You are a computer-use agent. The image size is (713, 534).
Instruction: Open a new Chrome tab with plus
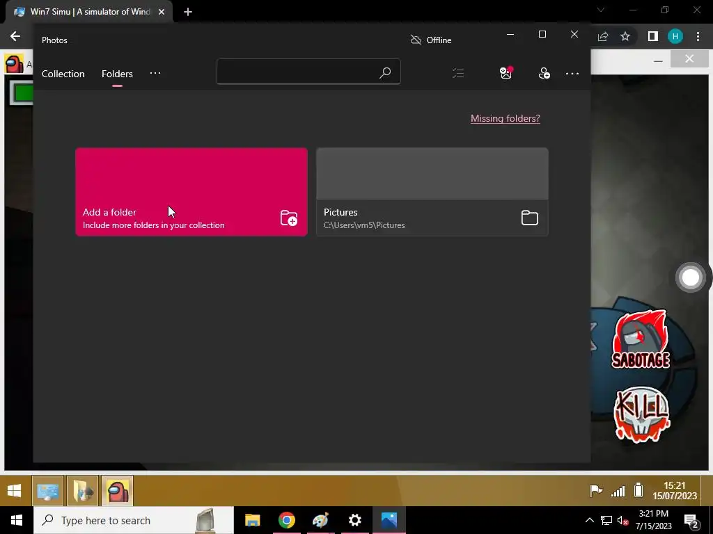pyautogui.click(x=188, y=12)
